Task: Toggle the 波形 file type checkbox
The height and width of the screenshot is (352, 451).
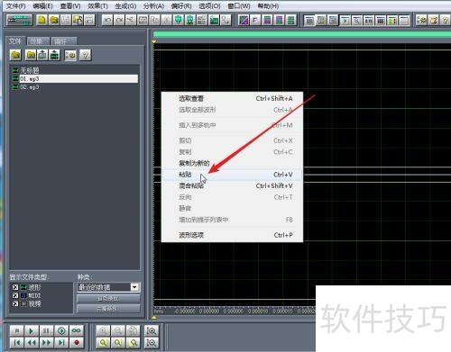Action: click(15, 287)
